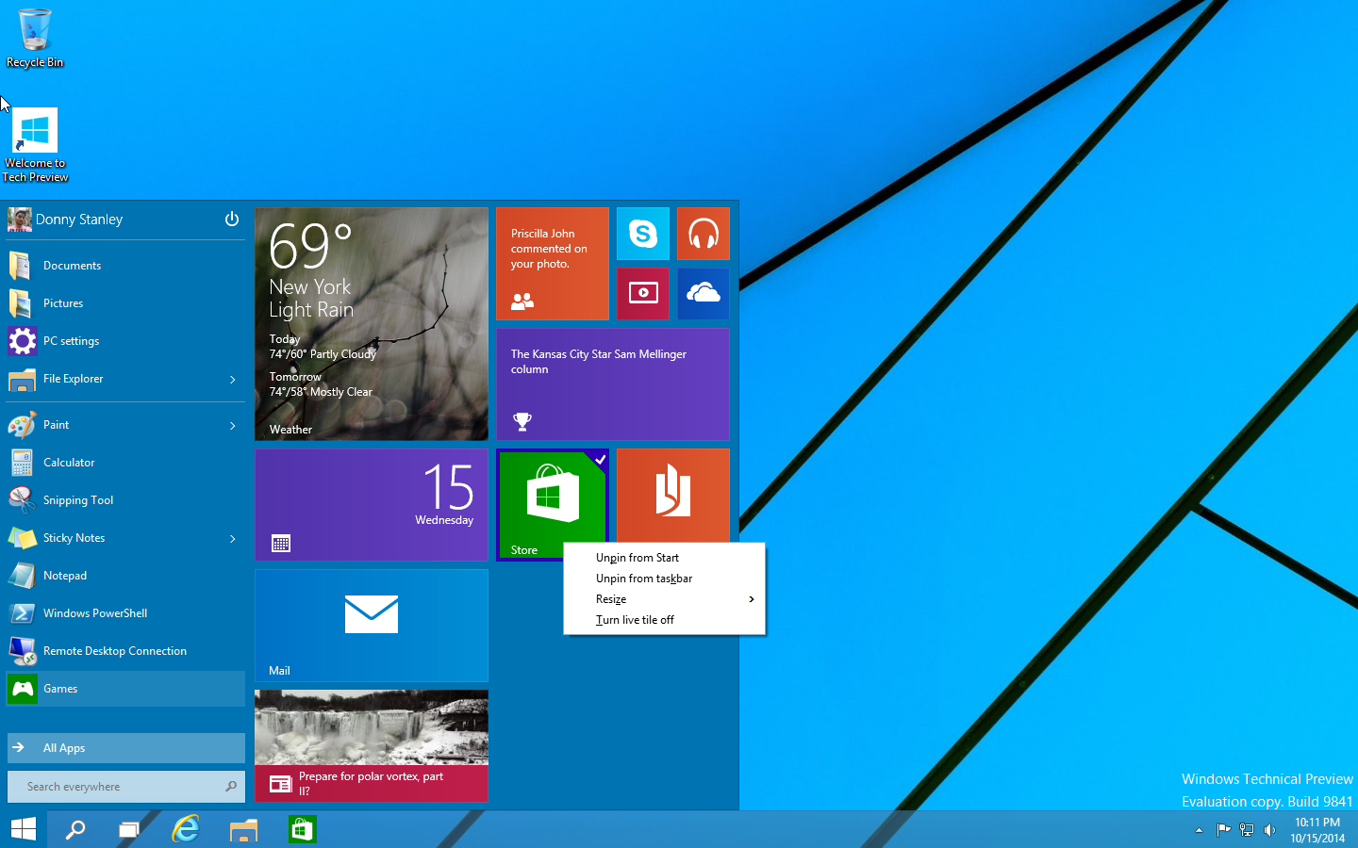
Task: Expand the Sticky Notes submenu arrow
Action: click(x=233, y=538)
